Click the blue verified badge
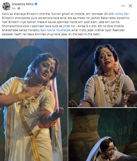This screenshot has width=137, height=161. [x=36, y=4]
